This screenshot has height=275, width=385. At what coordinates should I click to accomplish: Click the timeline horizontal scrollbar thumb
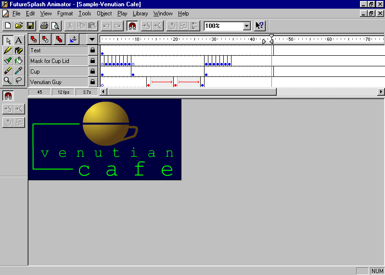click(x=192, y=92)
